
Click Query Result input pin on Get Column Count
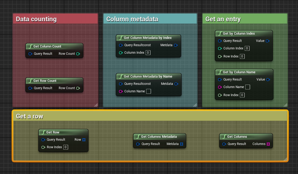point(30,54)
